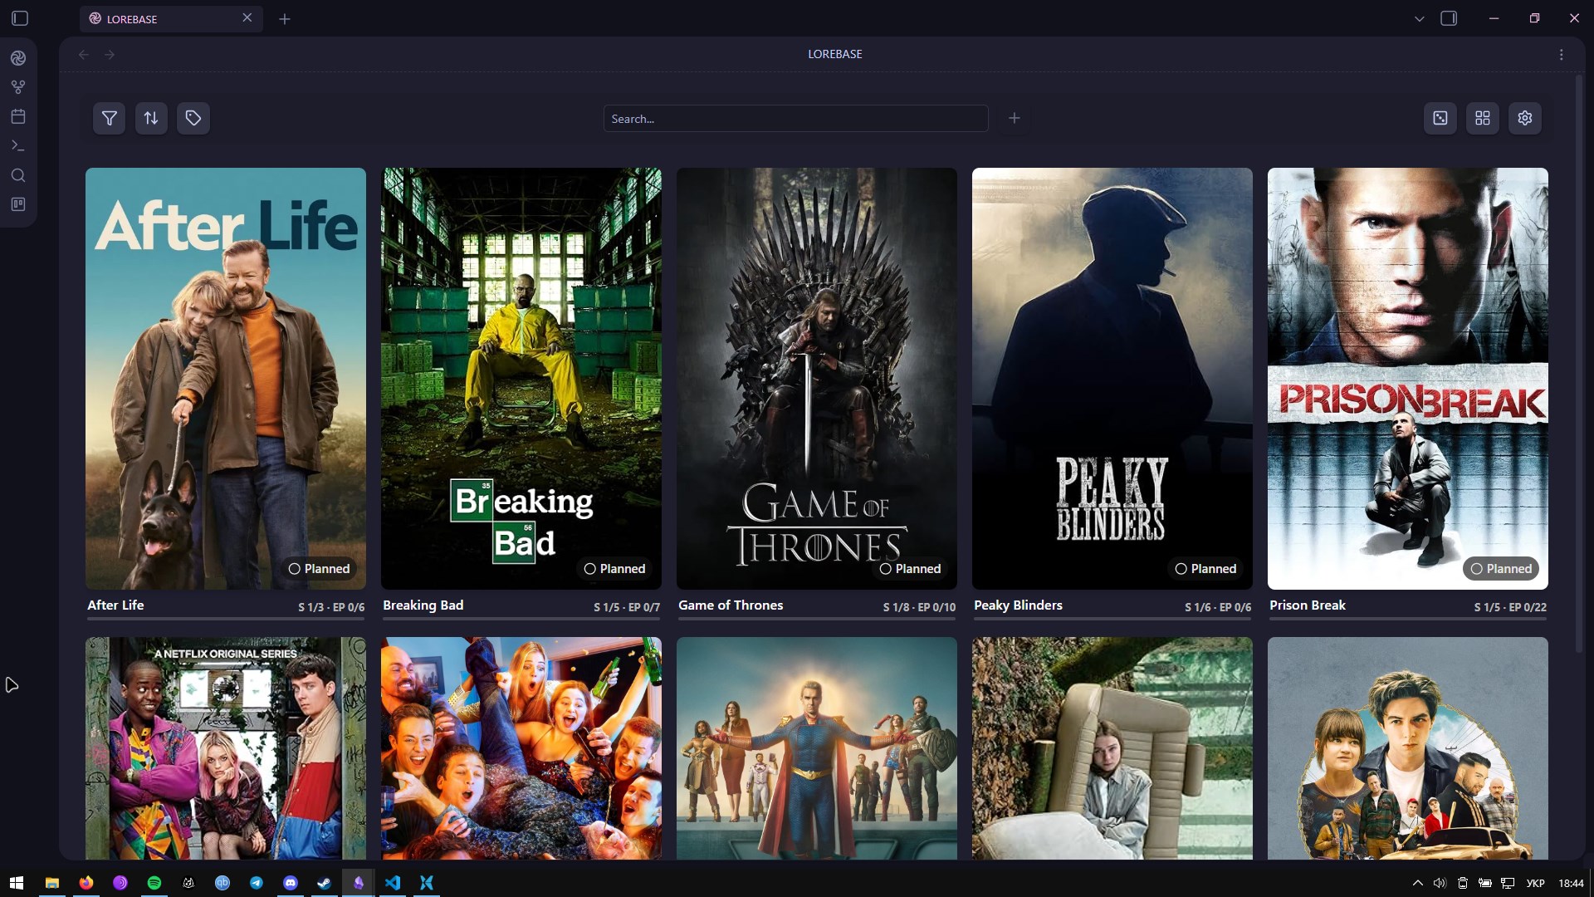Change the Planned status on Prison Break
Viewport: 1594px width, 897px height.
1501,569
